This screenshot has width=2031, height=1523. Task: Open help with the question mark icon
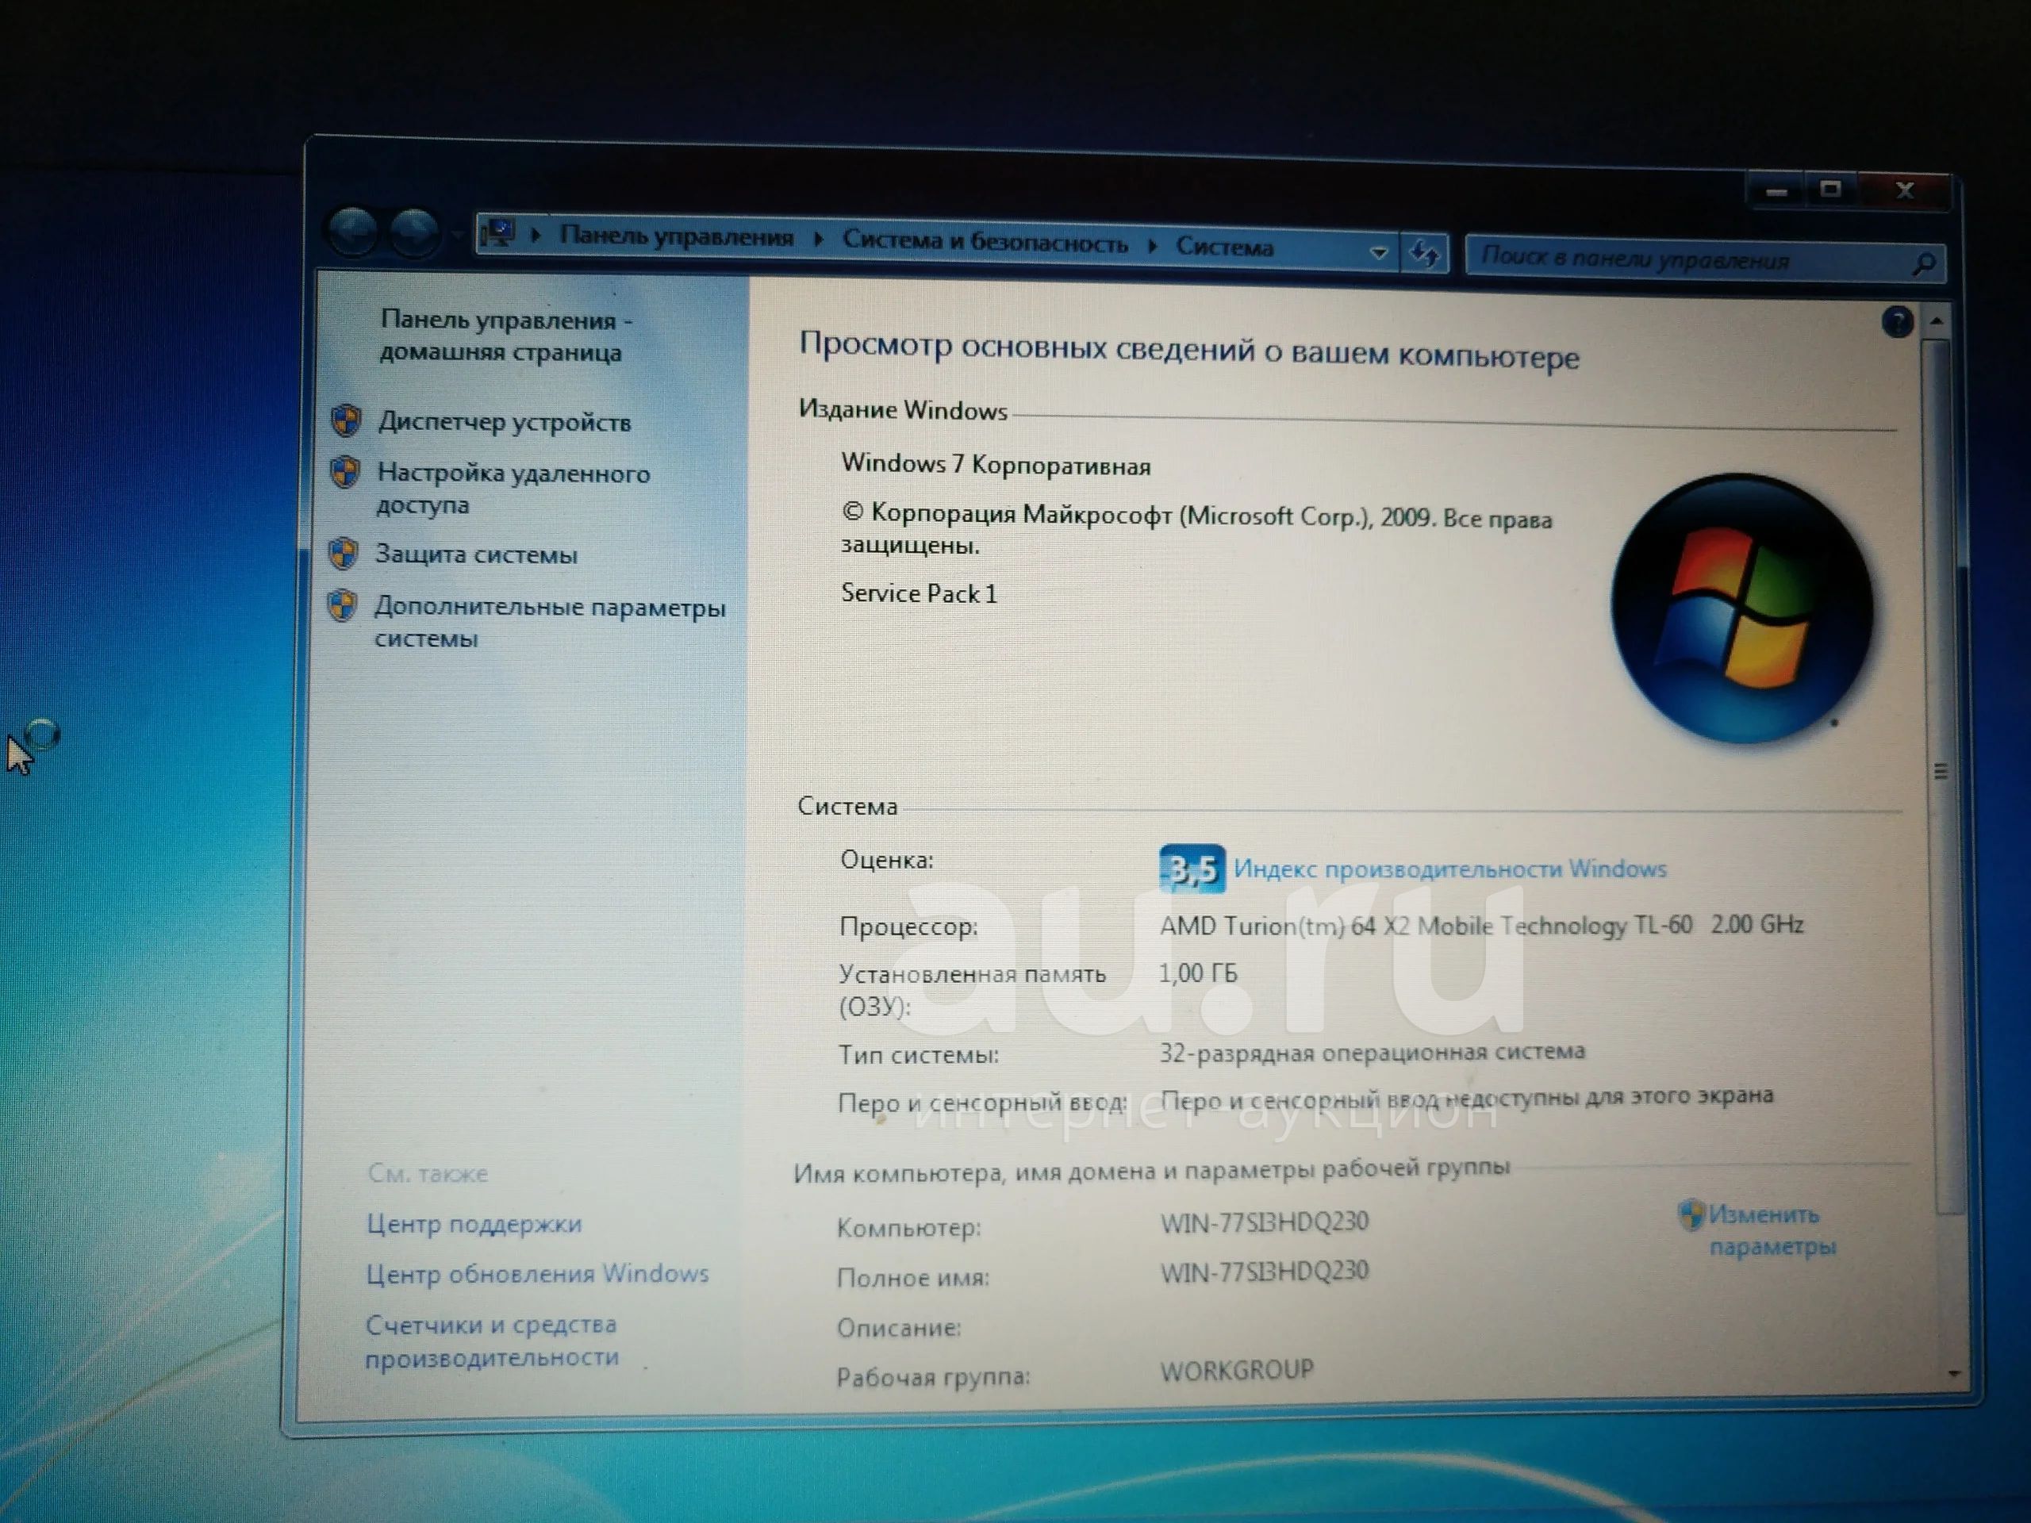coord(1897,322)
